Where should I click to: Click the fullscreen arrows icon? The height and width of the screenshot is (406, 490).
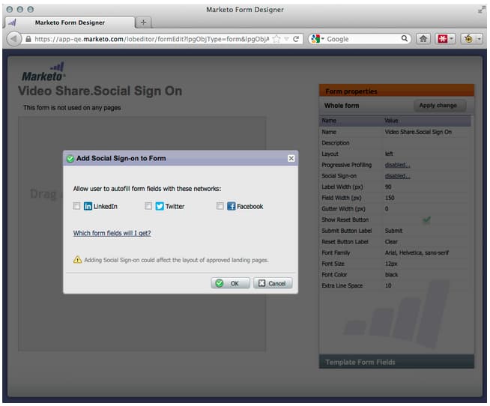click(481, 10)
